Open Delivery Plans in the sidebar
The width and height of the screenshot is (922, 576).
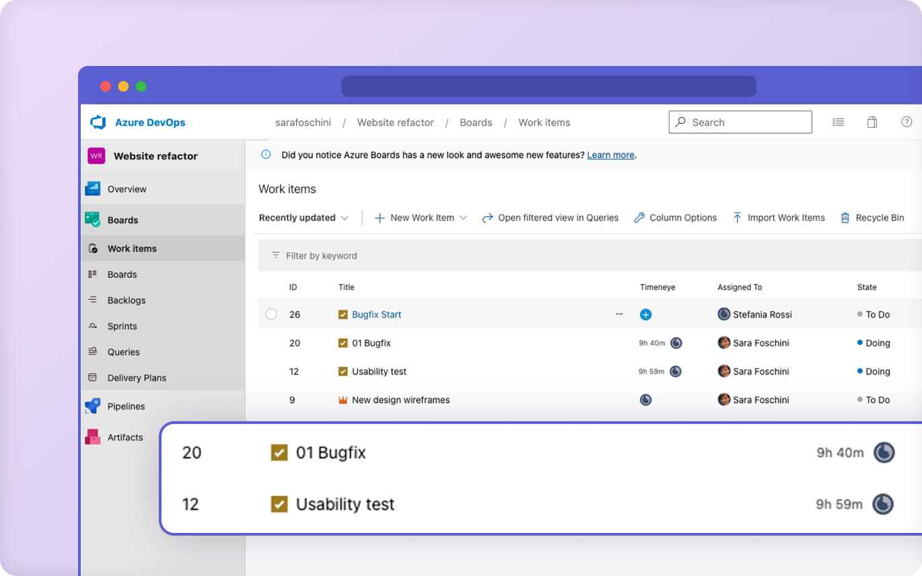(x=137, y=378)
